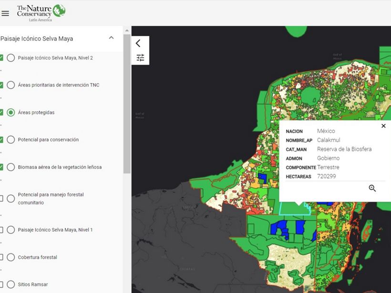Select Paisaje Icónico Nivel 2 radio button

10,58
